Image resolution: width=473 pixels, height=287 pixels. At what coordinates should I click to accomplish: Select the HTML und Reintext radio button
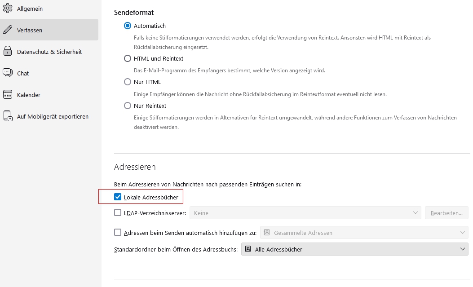pyautogui.click(x=128, y=58)
